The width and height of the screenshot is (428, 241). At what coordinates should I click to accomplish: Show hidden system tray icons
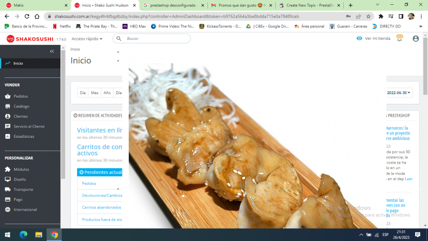(x=361, y=235)
